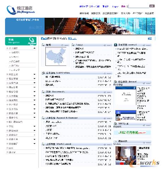163x171 pixels.
Task: Click the Documents section header icon
Action: tap(43, 92)
